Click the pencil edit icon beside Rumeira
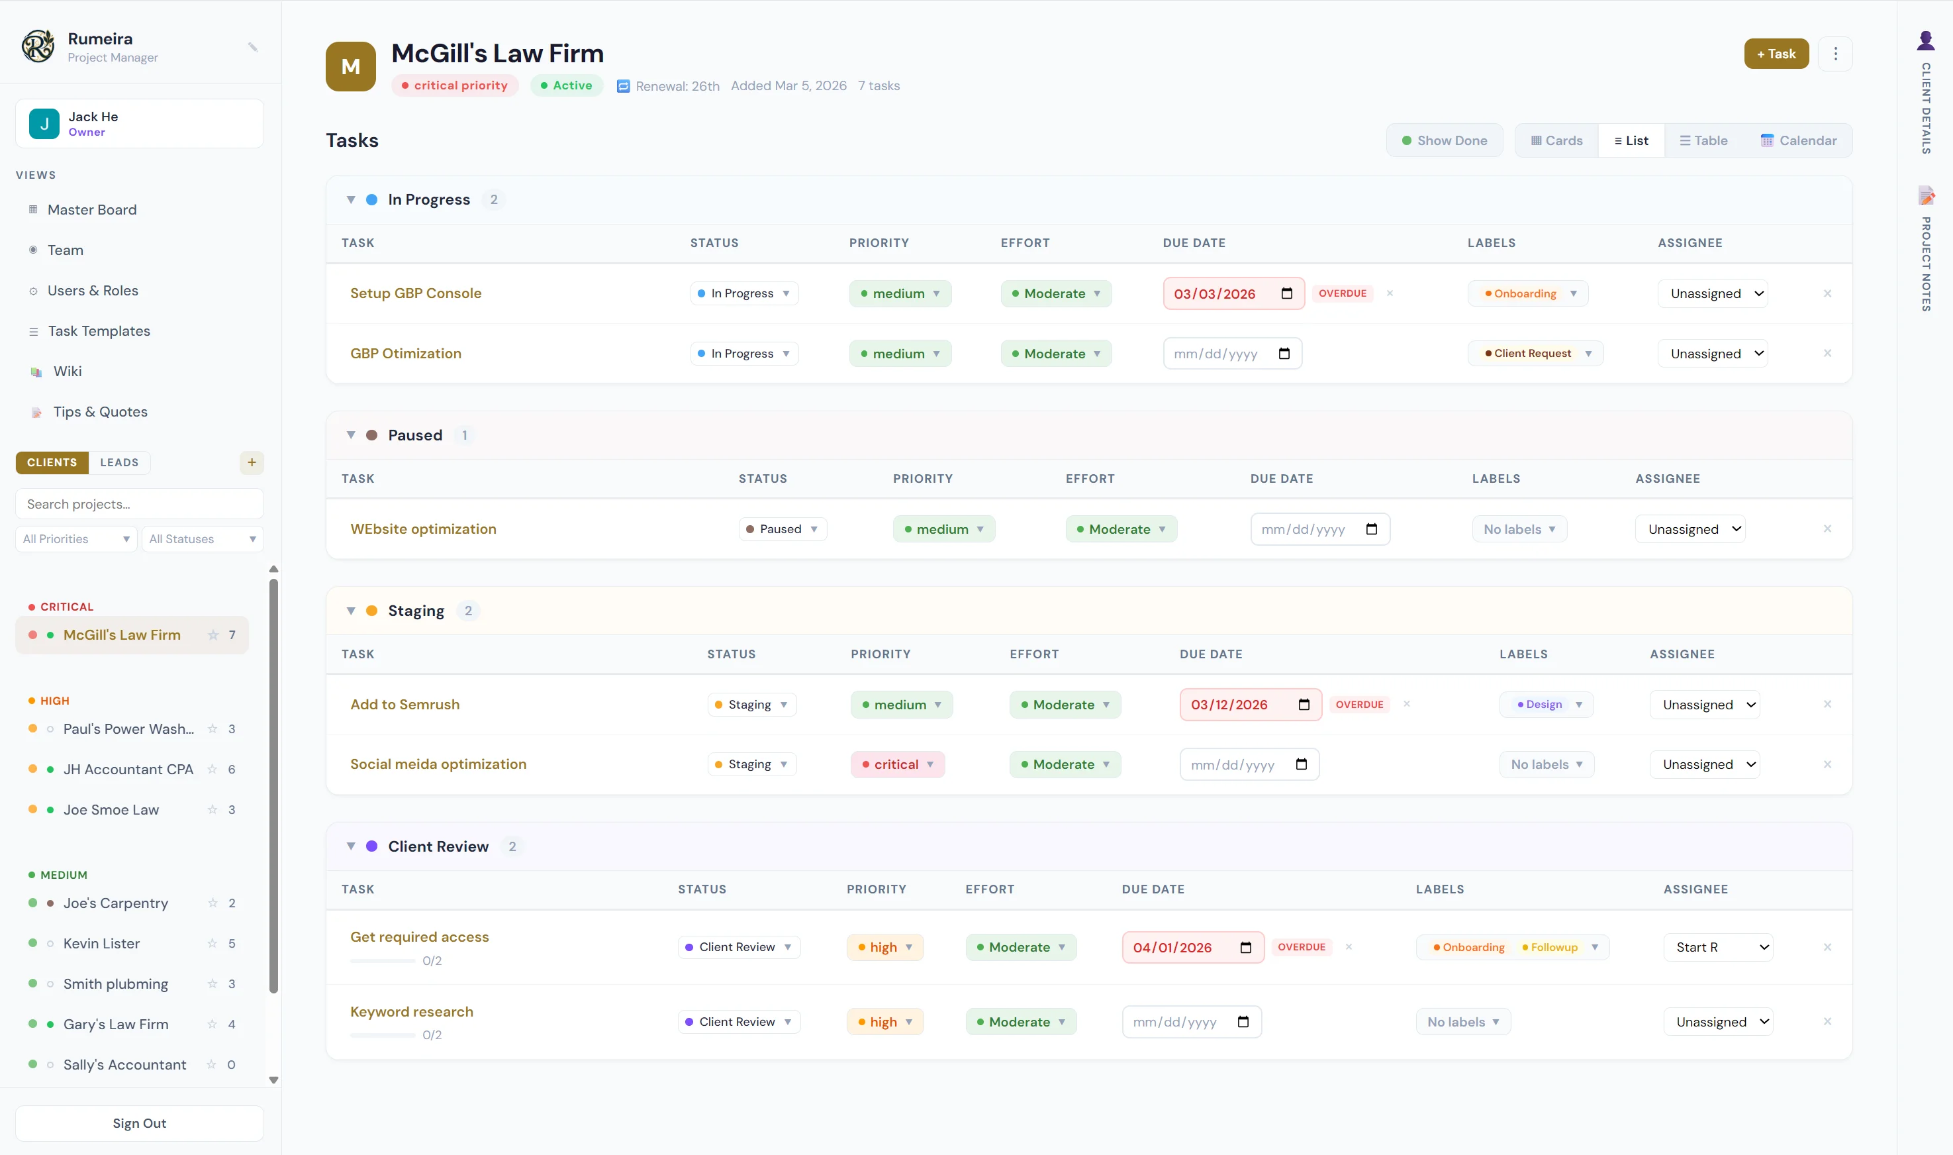Viewport: 1953px width, 1155px height. (253, 47)
